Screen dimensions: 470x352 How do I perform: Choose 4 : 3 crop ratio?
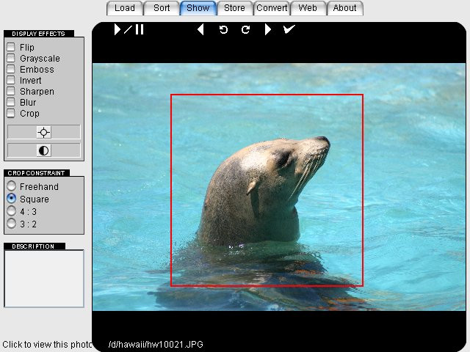(x=12, y=211)
